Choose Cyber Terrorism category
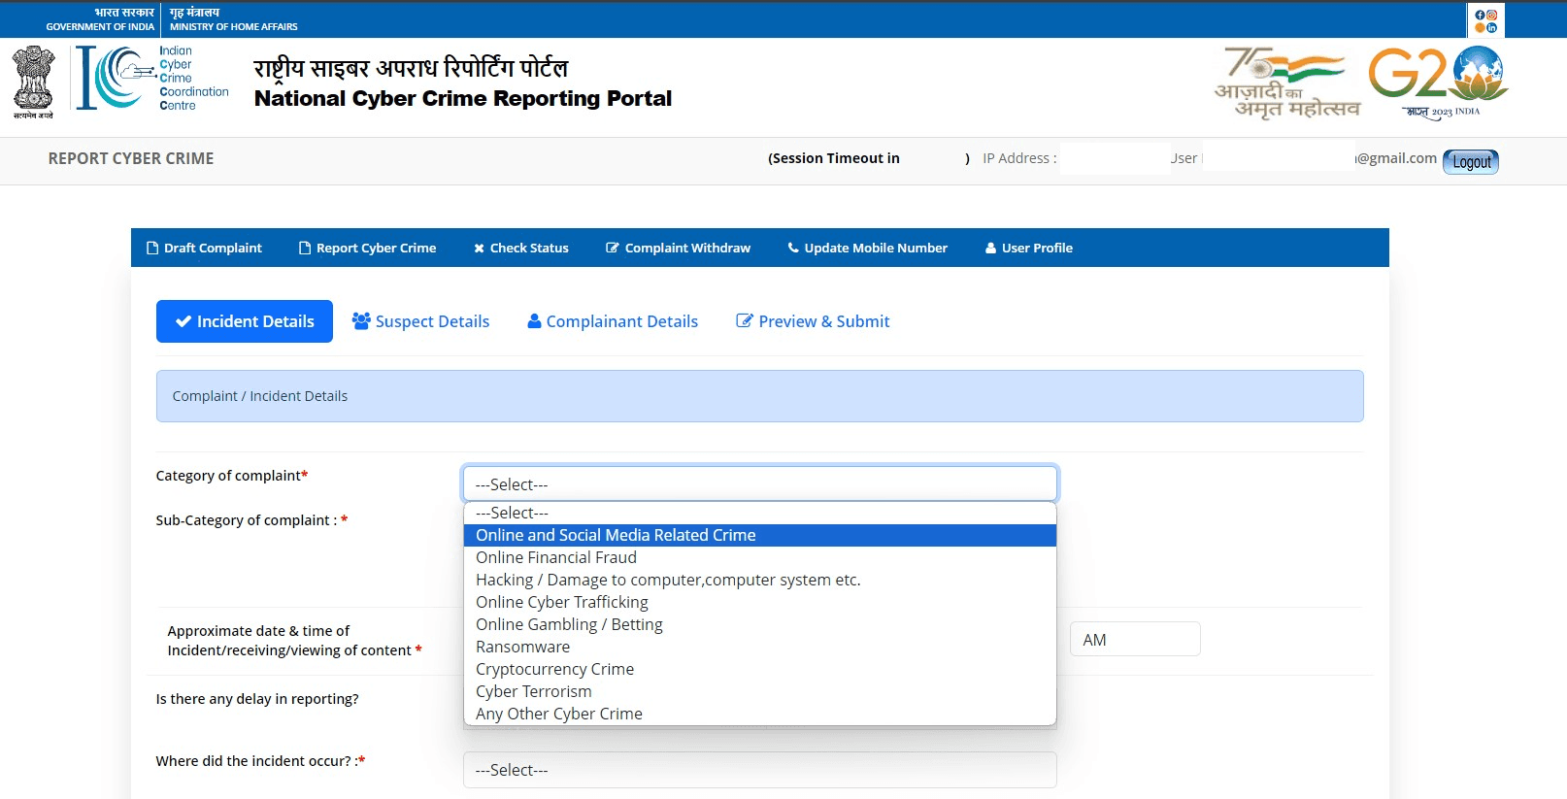This screenshot has height=799, width=1567. [760, 691]
